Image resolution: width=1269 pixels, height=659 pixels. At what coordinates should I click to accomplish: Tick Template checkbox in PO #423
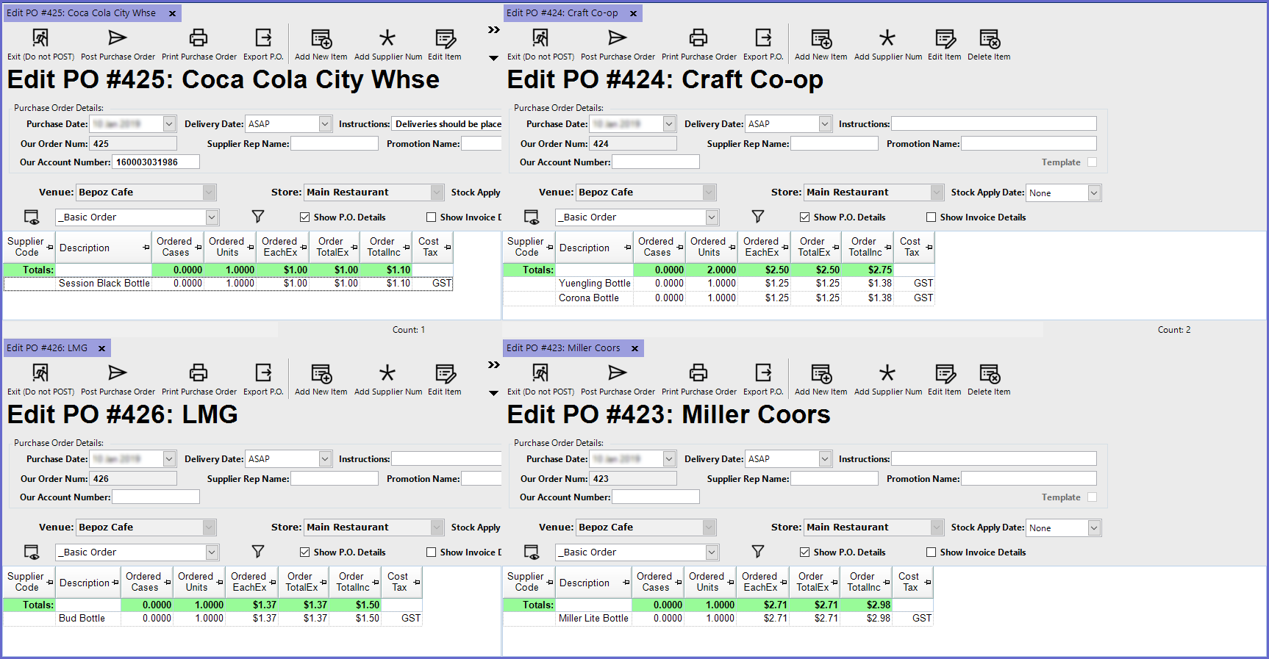pyautogui.click(x=1092, y=497)
